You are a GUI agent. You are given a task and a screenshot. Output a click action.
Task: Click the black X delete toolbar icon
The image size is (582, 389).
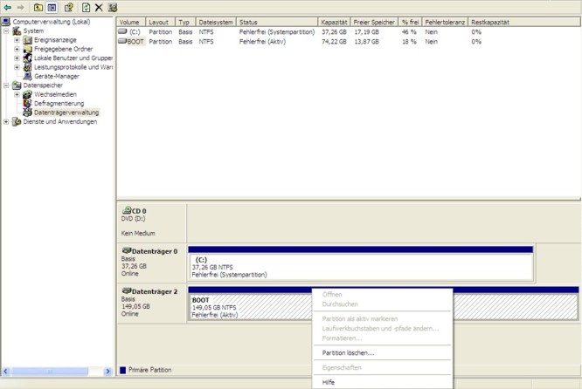coord(99,7)
